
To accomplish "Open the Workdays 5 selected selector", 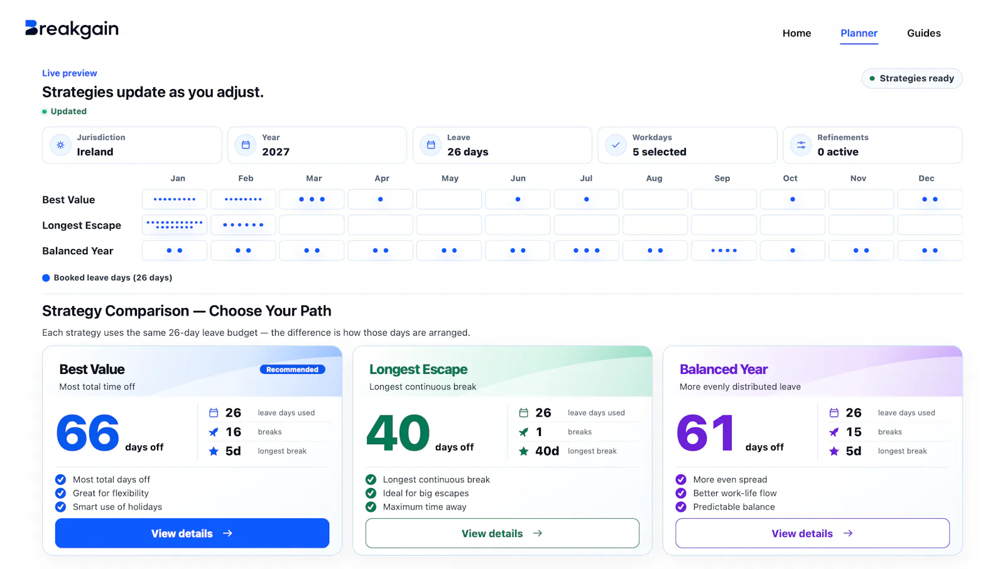I will point(687,145).
